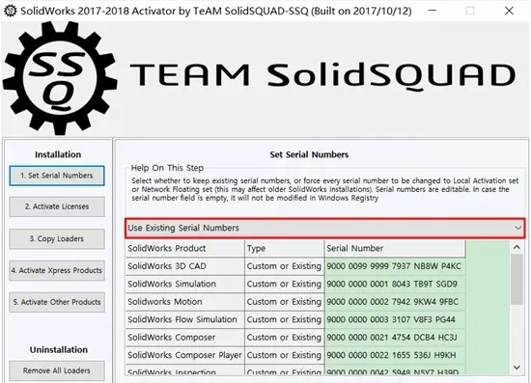531x383 pixels.
Task: Click the SolidWorks Product column header
Action: (185, 248)
